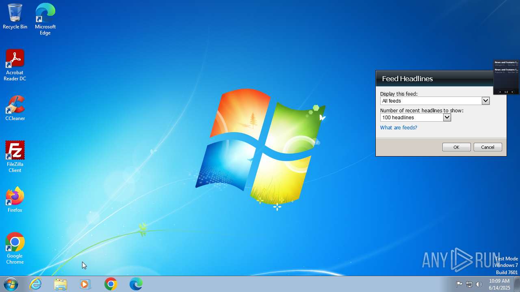Open volume speaker tray icon
520x292 pixels.
coord(479,284)
